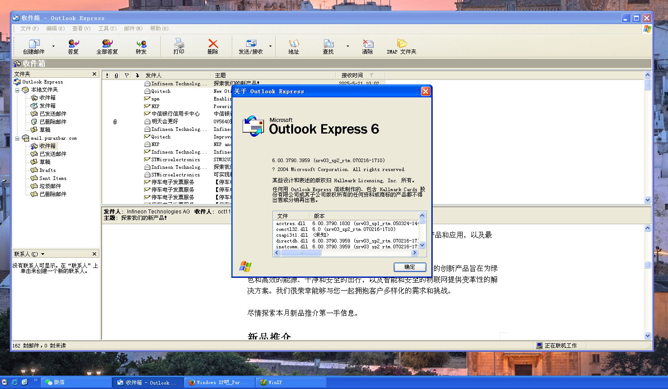Collapse the 本地文件夹 tree node
The image size is (668, 389).
(17, 90)
